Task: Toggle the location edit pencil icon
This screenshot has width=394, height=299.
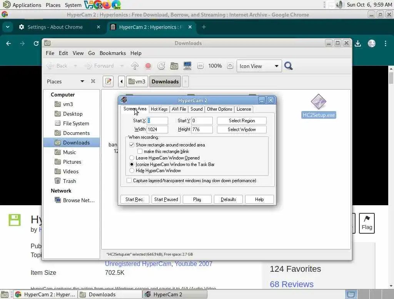Action: click(x=108, y=81)
